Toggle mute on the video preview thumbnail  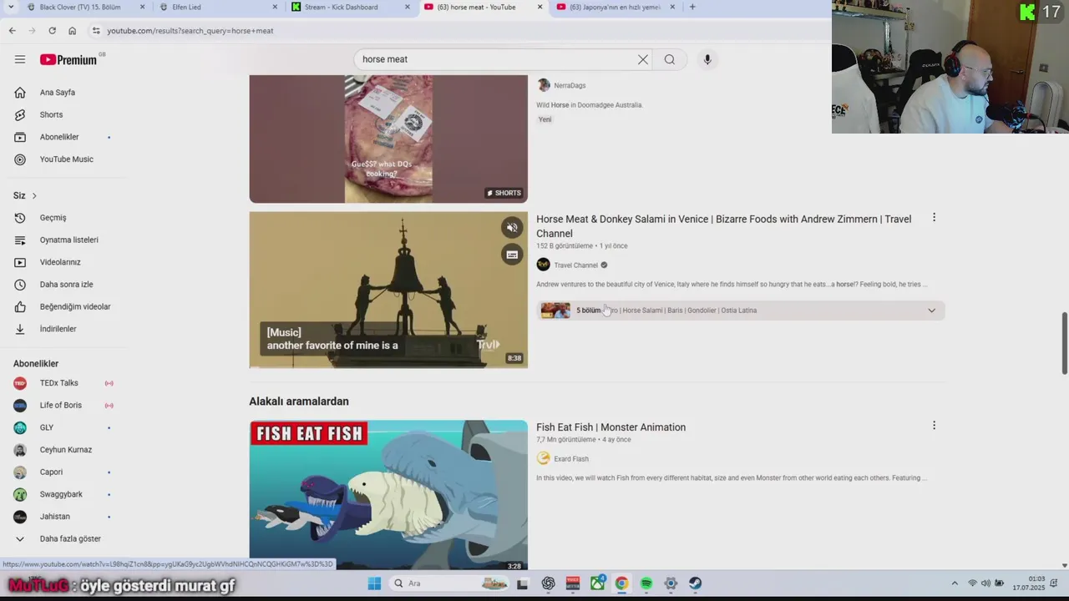[x=512, y=227]
